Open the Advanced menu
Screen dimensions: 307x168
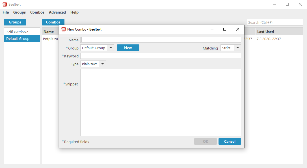pyautogui.click(x=57, y=12)
